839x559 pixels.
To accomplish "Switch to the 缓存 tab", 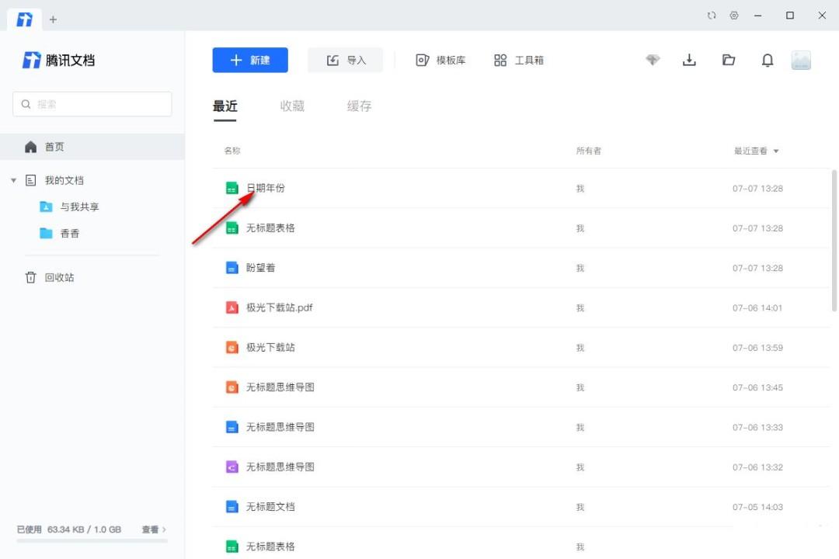I will [359, 106].
